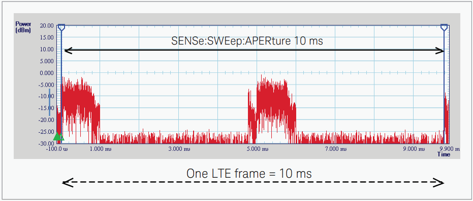Click the 0.000 power scale value
This screenshot has height=201, width=473.
point(46,73)
